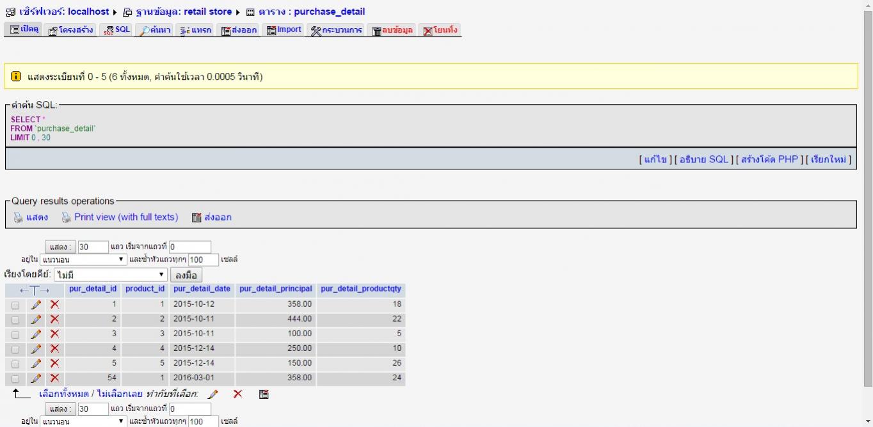873x427 pixels.
Task: Edit row with pur_detail_id 3
Action: pyautogui.click(x=36, y=334)
